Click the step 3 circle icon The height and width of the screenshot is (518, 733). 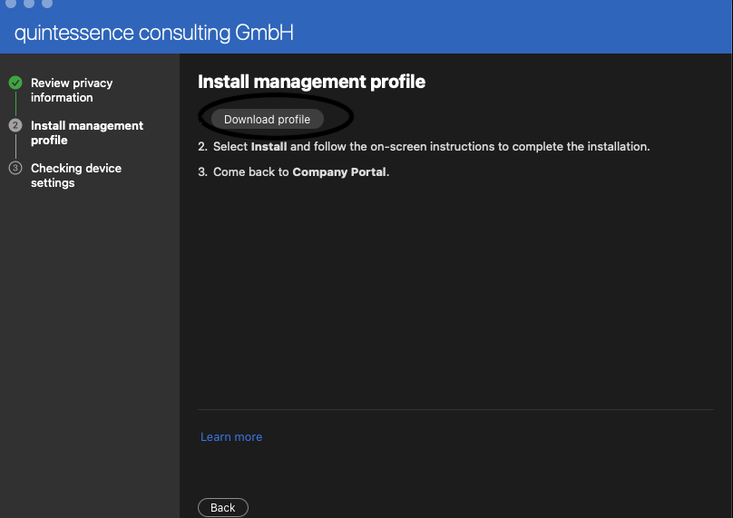[15, 168]
